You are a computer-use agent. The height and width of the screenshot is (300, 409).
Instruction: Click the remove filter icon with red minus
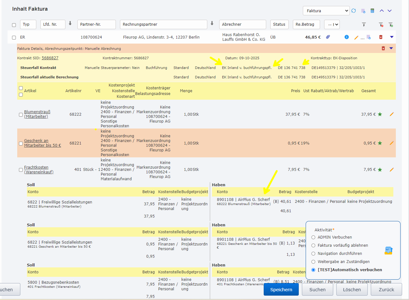point(381,24)
